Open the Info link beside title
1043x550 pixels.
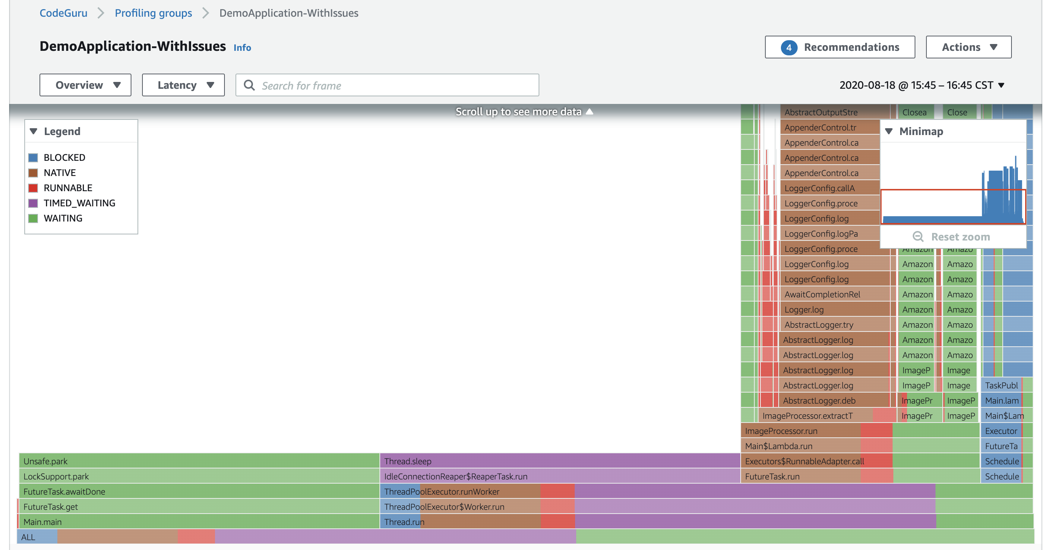coord(242,48)
